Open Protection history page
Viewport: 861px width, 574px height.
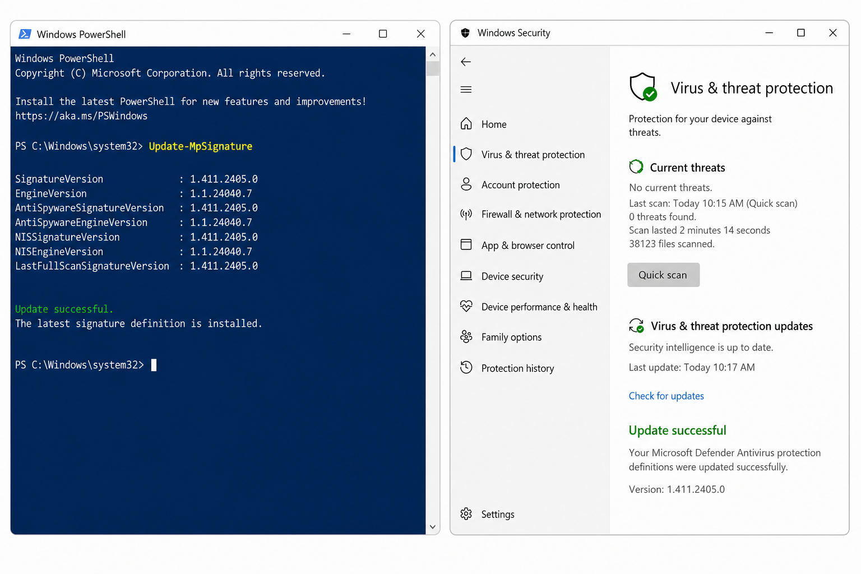pos(517,368)
